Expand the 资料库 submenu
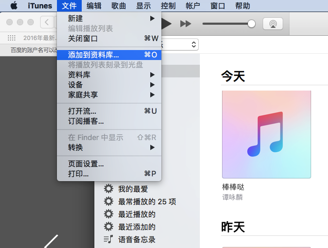 (109, 75)
